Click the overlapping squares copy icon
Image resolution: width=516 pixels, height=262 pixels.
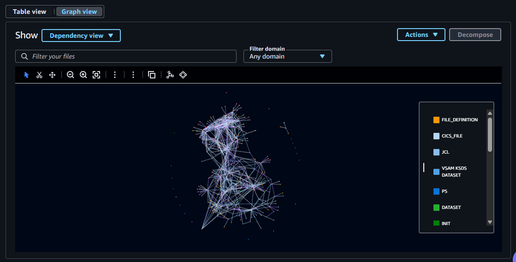click(x=152, y=75)
